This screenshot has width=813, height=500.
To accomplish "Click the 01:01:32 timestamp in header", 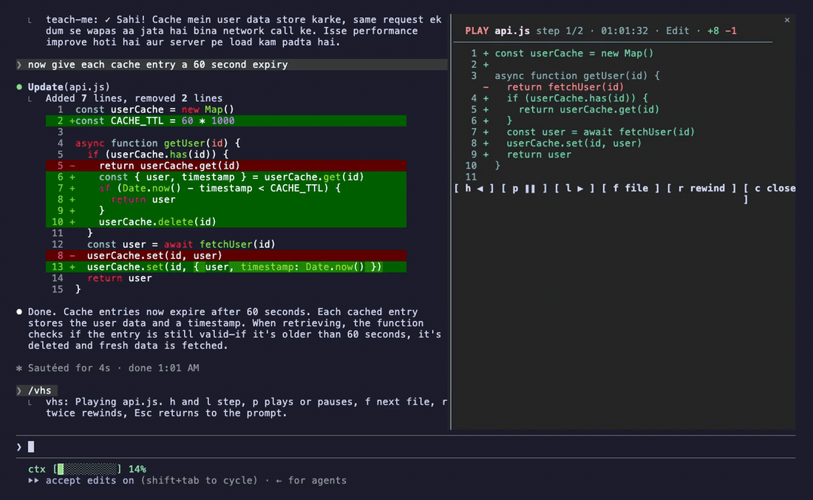I will (625, 30).
